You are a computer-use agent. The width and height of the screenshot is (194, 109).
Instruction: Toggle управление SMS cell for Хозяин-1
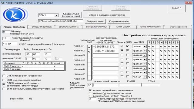[89, 47]
